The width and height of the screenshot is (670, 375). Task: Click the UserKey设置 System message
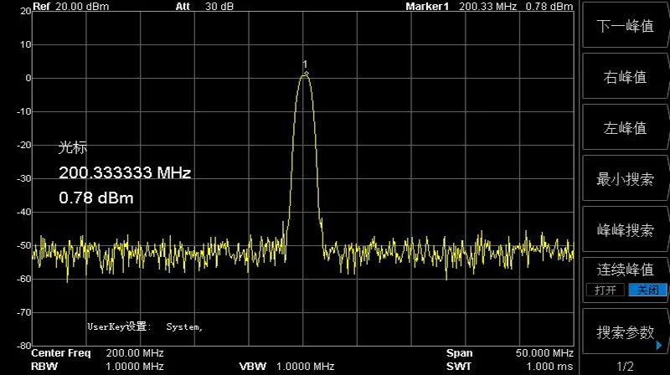pos(145,326)
